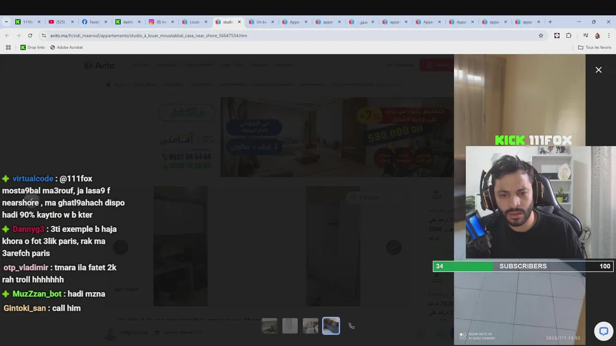This screenshot has height=346, width=616.
Task: Reload the Avito page
Action: [x=30, y=36]
